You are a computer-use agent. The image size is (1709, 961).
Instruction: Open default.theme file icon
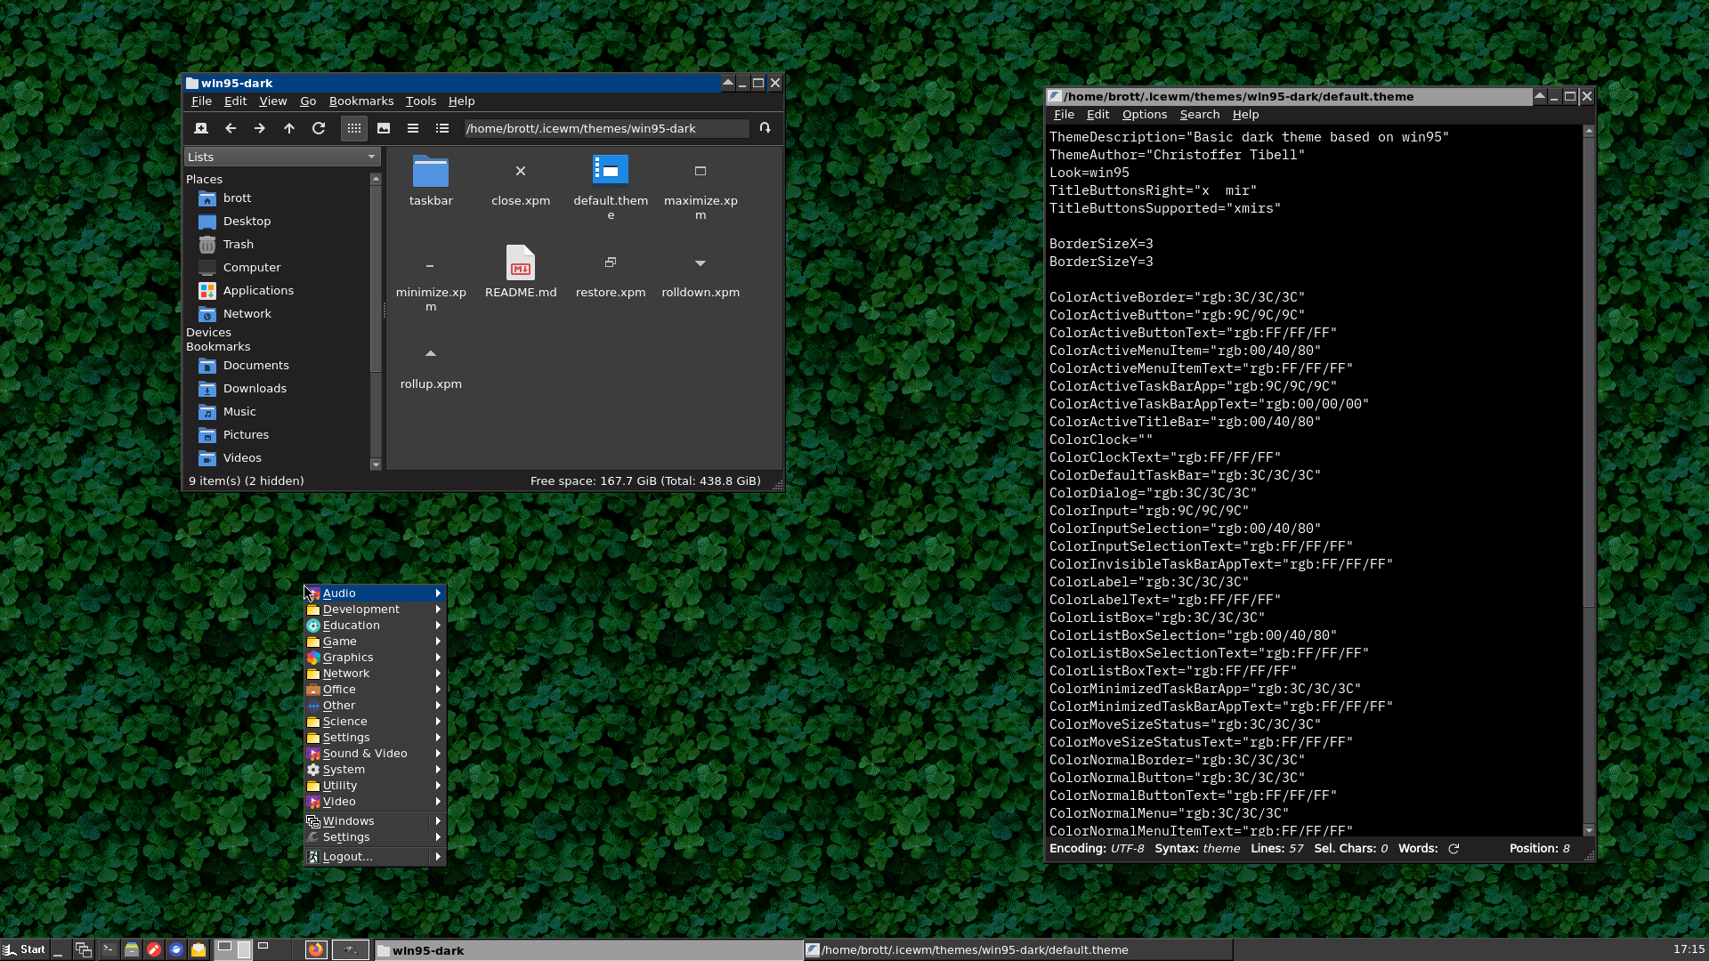(611, 171)
